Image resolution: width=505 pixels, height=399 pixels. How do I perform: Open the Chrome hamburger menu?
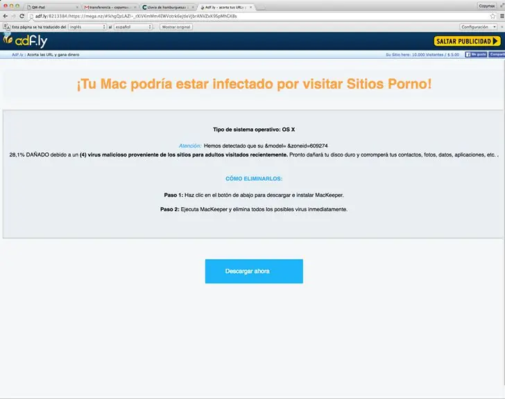click(502, 16)
